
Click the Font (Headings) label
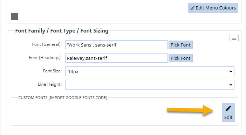coord(45,58)
